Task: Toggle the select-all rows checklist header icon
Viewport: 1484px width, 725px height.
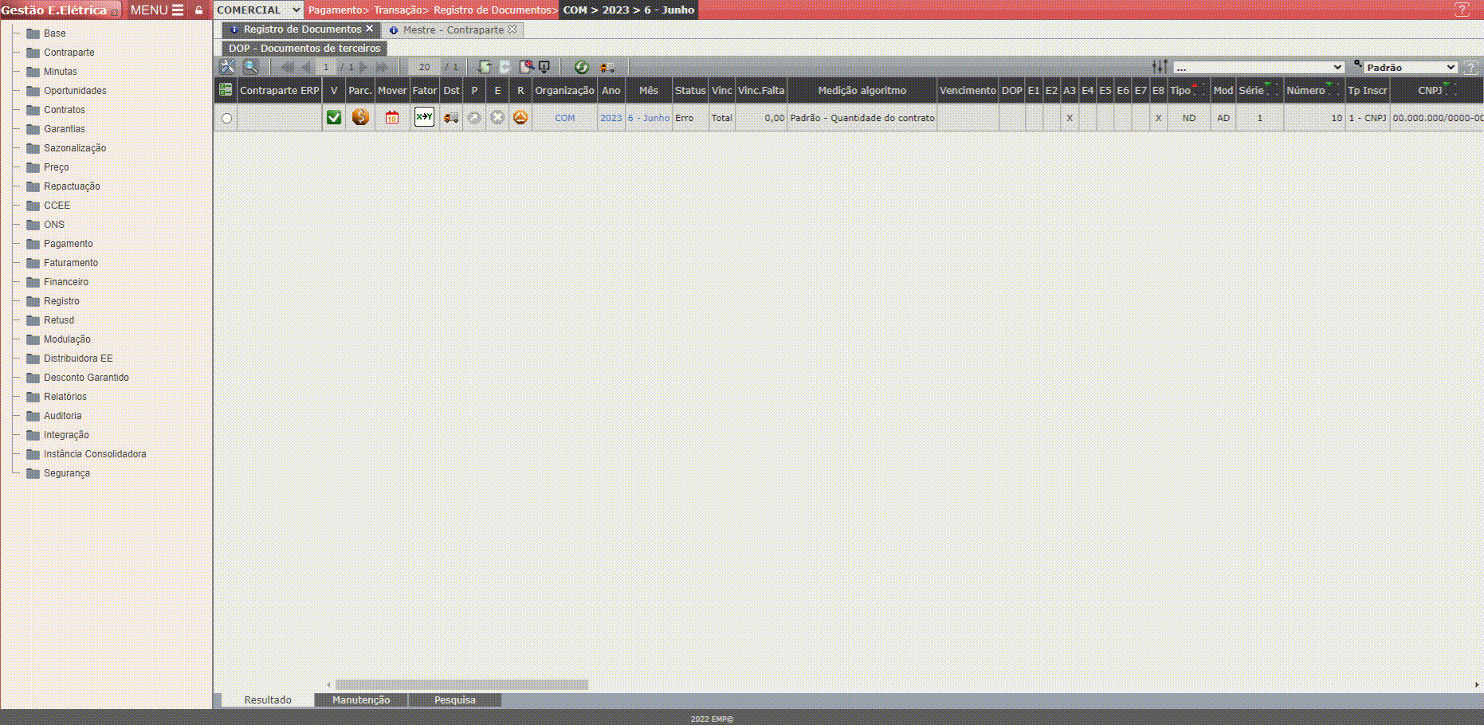Action: (x=226, y=90)
